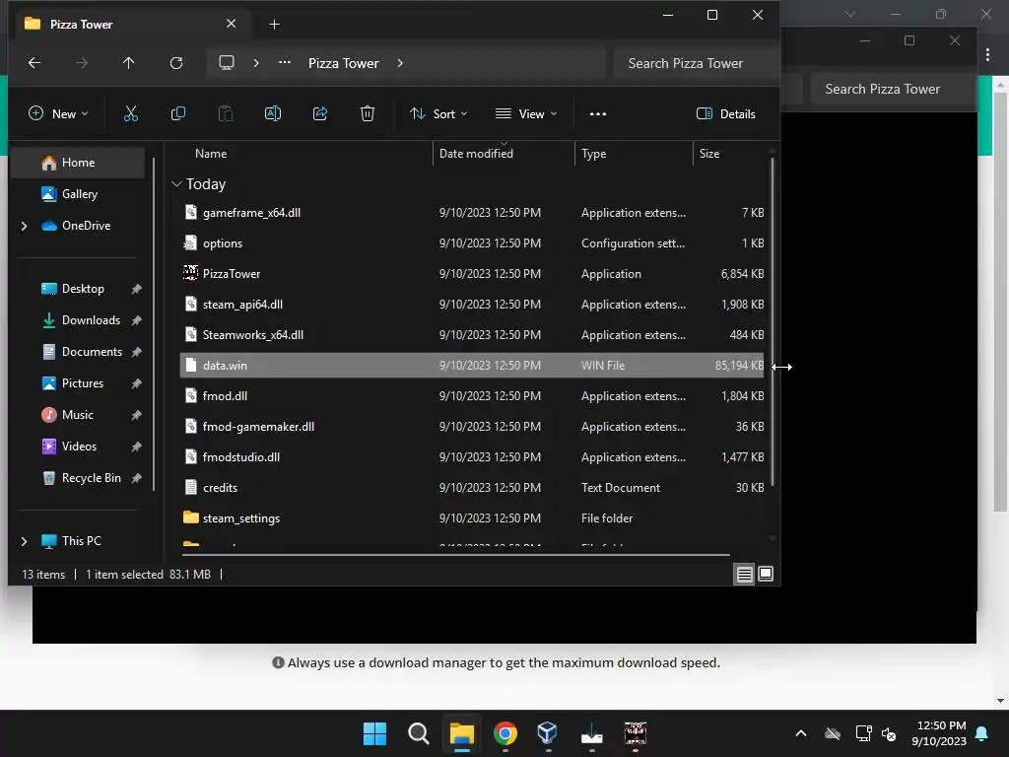This screenshot has height=757, width=1009.
Task: Toggle the Details pane
Action: click(x=726, y=114)
